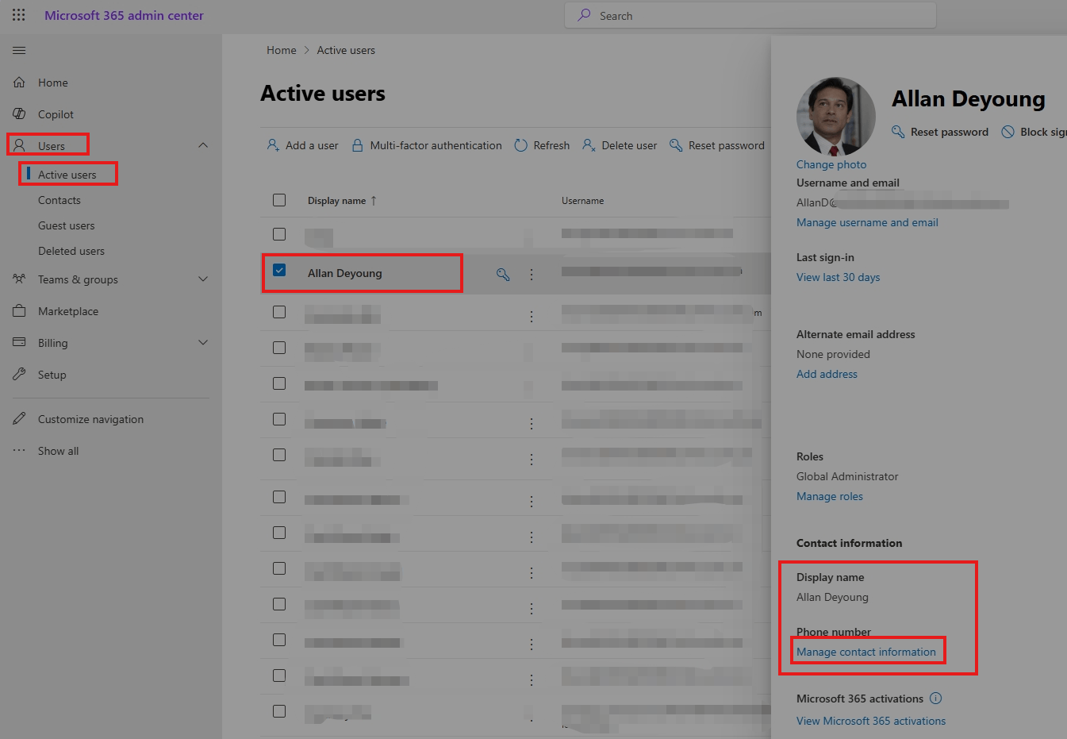Select the checkbox next to Allan Deyoung
The width and height of the screenshot is (1067, 739).
(279, 269)
